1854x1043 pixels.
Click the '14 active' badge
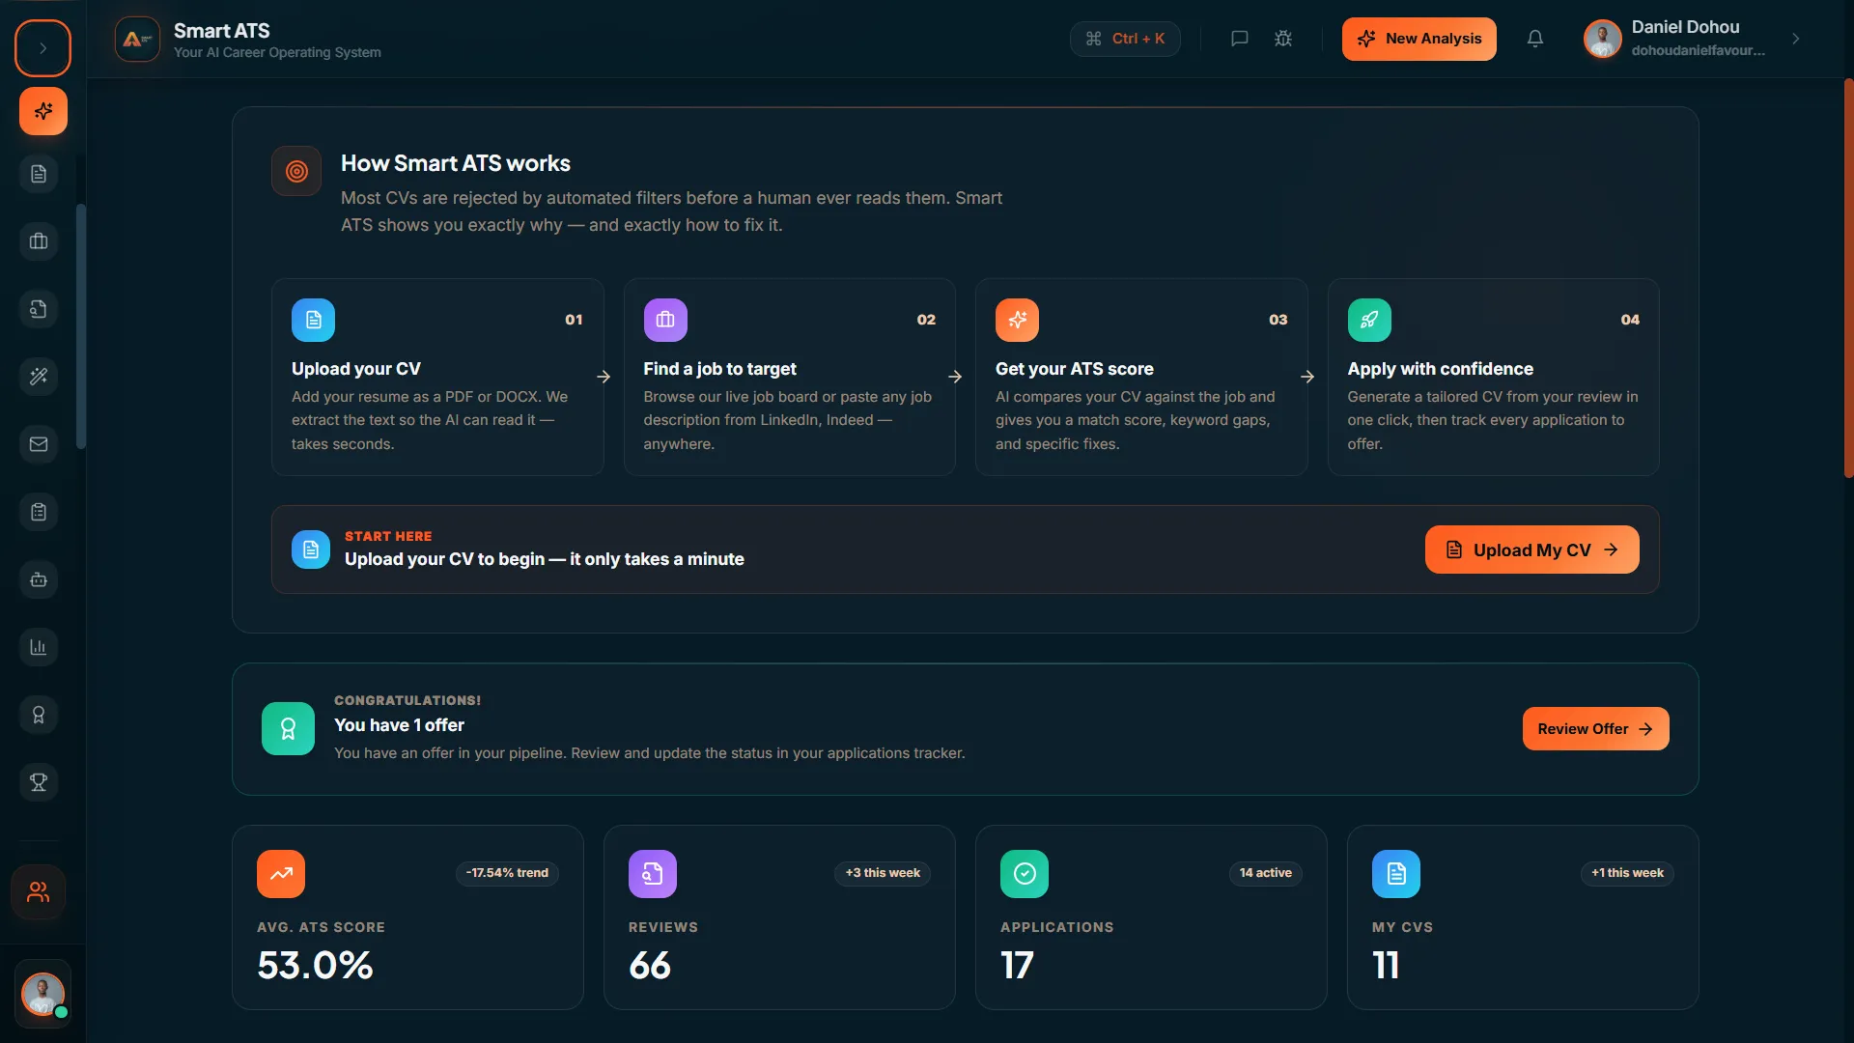click(x=1265, y=873)
